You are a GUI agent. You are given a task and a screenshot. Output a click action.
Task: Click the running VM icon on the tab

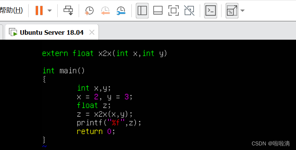[x=13, y=32]
